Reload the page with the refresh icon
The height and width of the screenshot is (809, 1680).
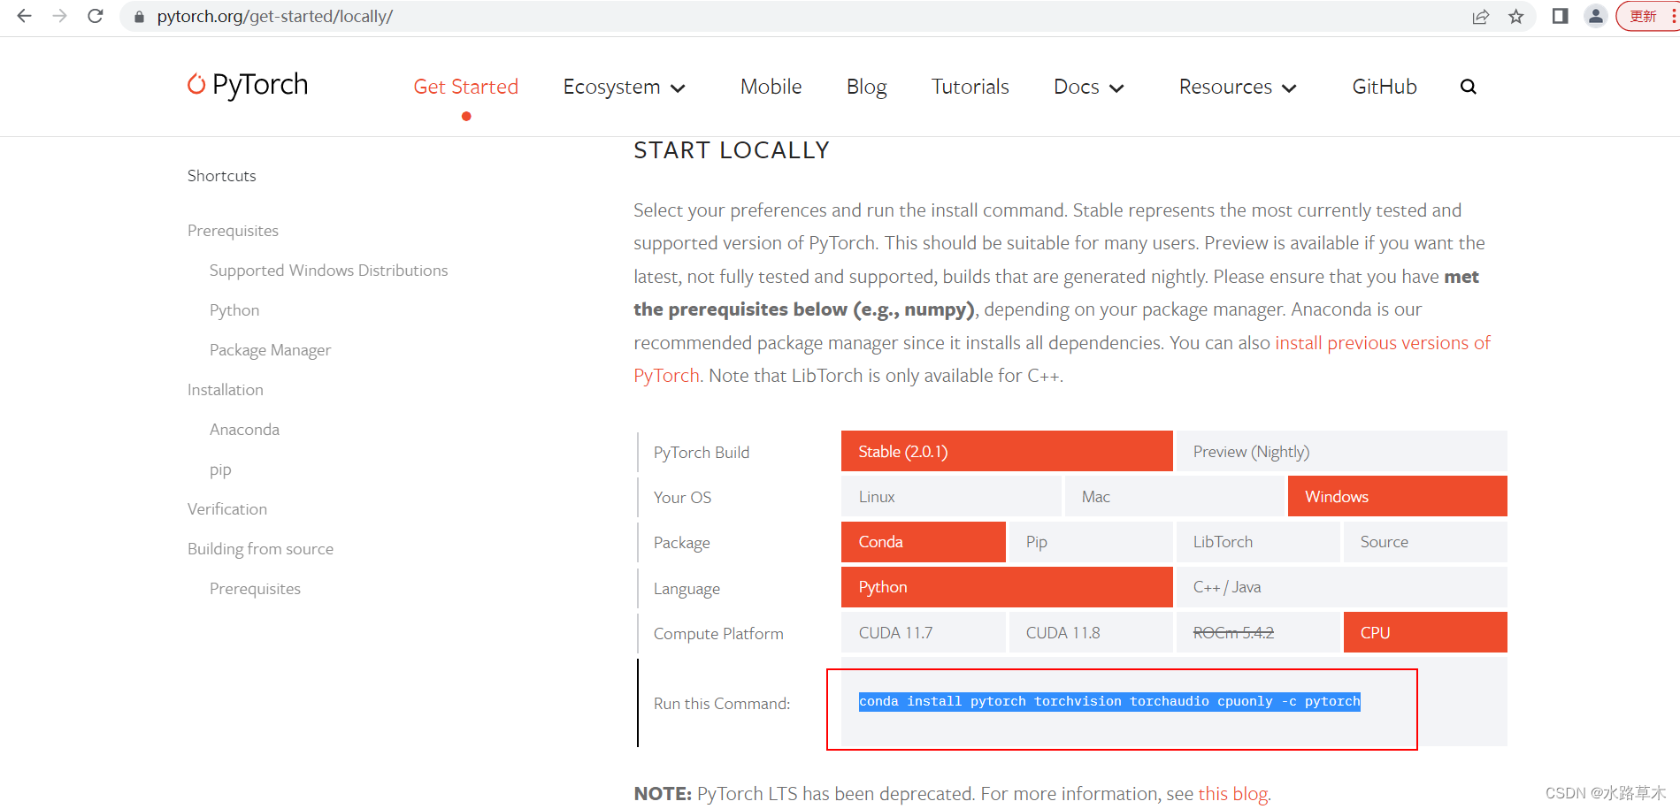(x=96, y=16)
